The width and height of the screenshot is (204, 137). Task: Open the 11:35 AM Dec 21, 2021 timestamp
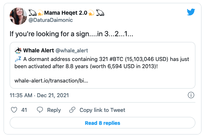(39, 95)
